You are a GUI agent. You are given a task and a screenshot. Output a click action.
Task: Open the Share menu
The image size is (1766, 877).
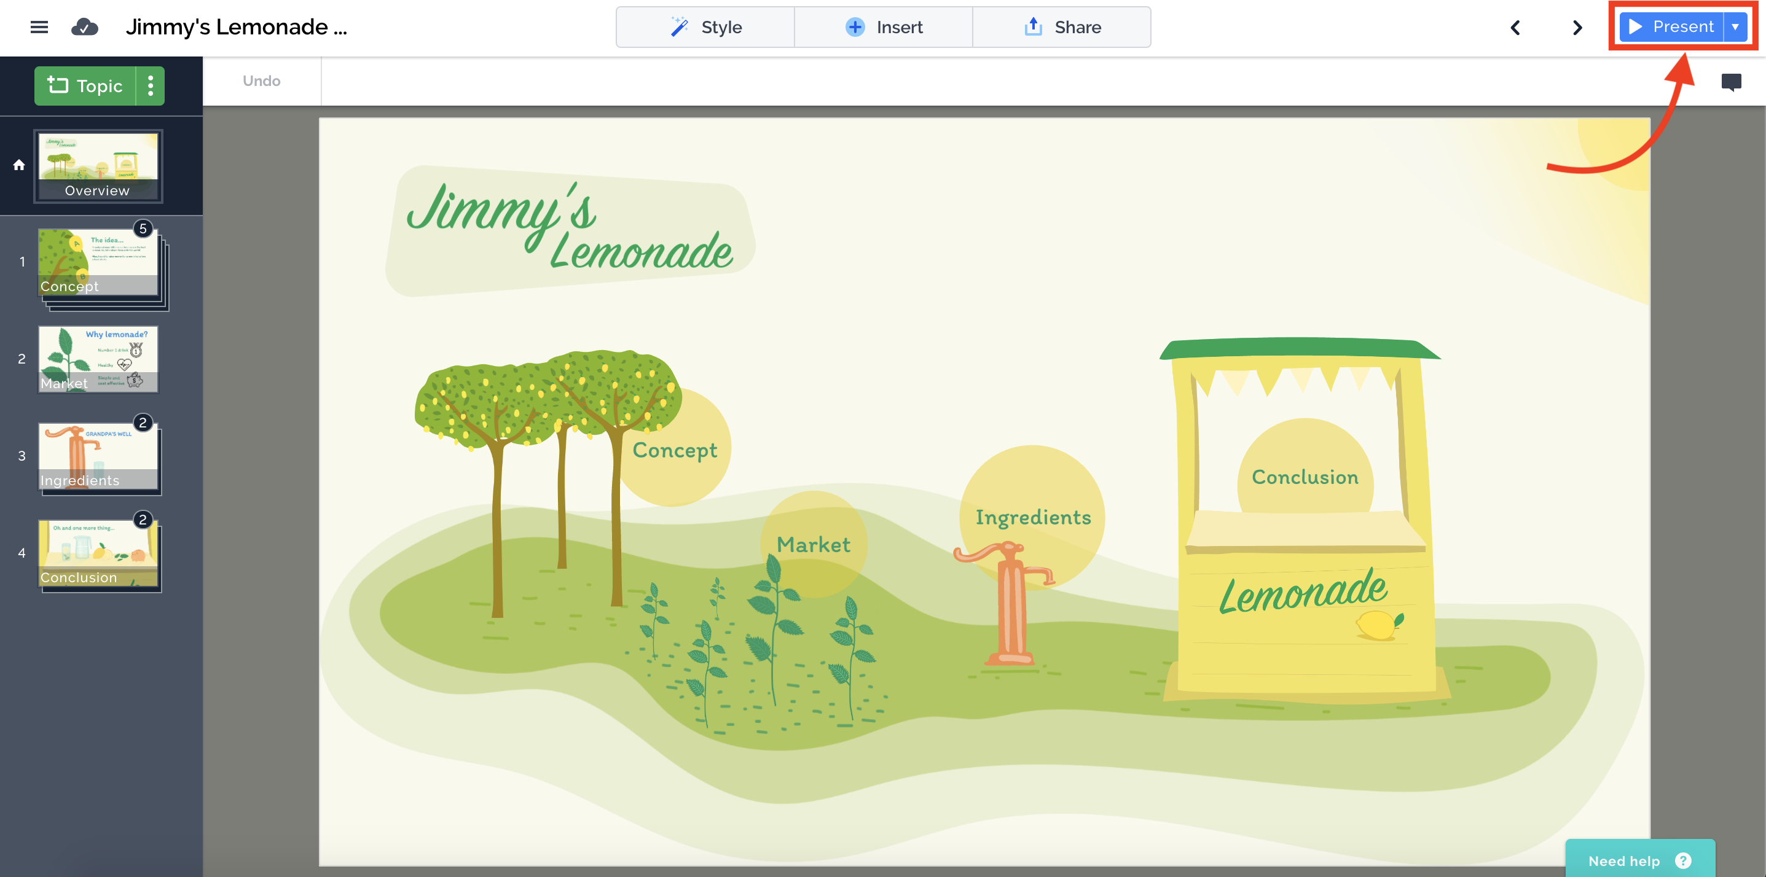[1061, 28]
